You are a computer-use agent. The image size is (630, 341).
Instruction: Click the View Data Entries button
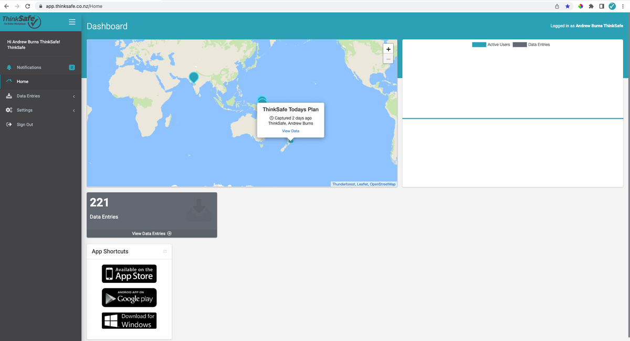pos(151,233)
